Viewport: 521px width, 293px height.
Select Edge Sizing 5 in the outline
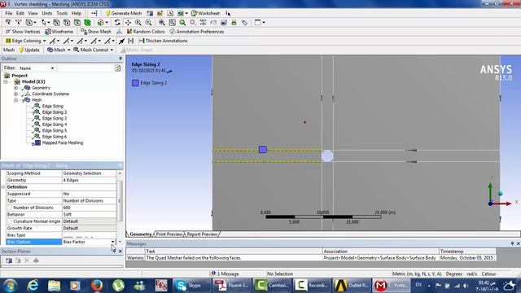[x=55, y=130]
